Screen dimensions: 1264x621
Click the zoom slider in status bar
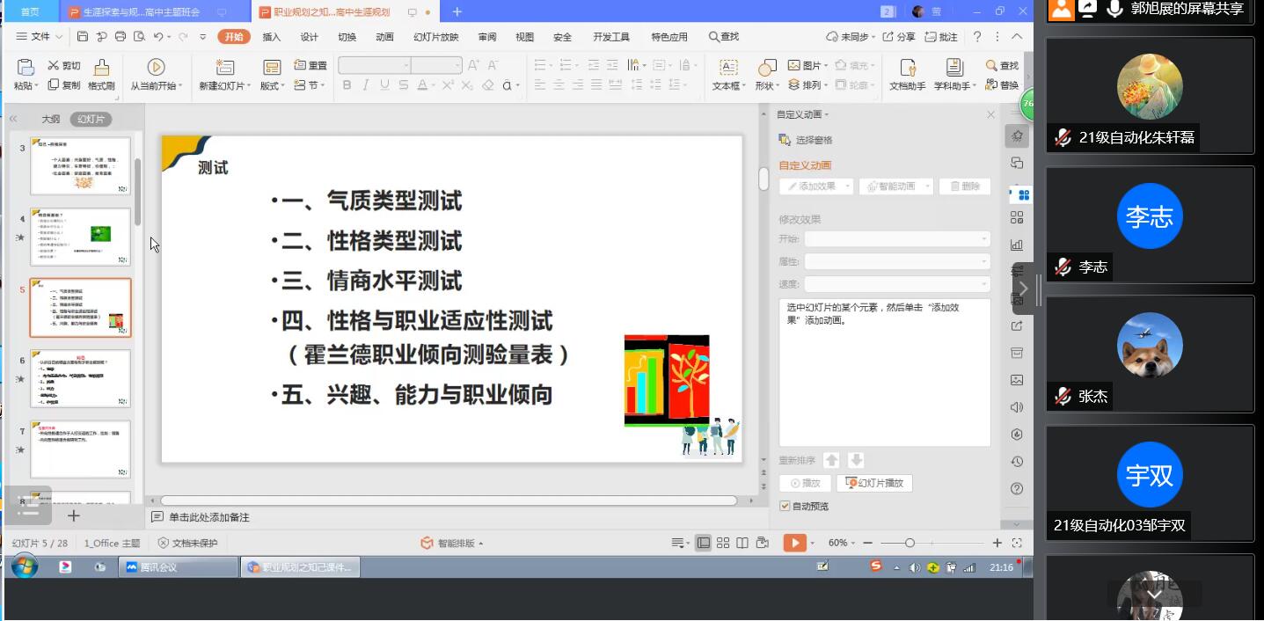[x=910, y=543]
